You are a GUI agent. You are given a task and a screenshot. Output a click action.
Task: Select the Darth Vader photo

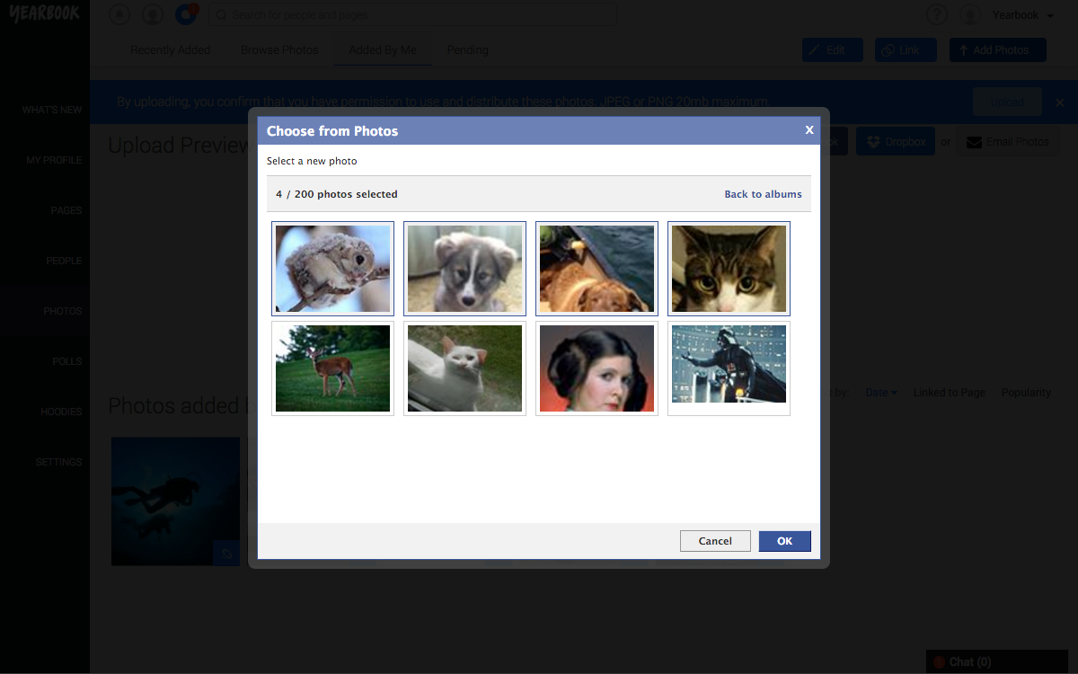[729, 368]
